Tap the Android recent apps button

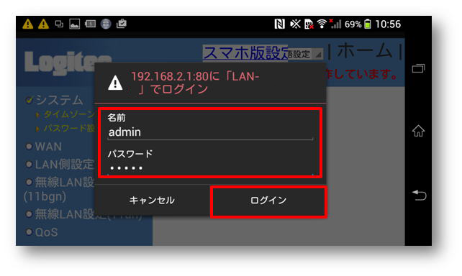pyautogui.click(x=418, y=68)
